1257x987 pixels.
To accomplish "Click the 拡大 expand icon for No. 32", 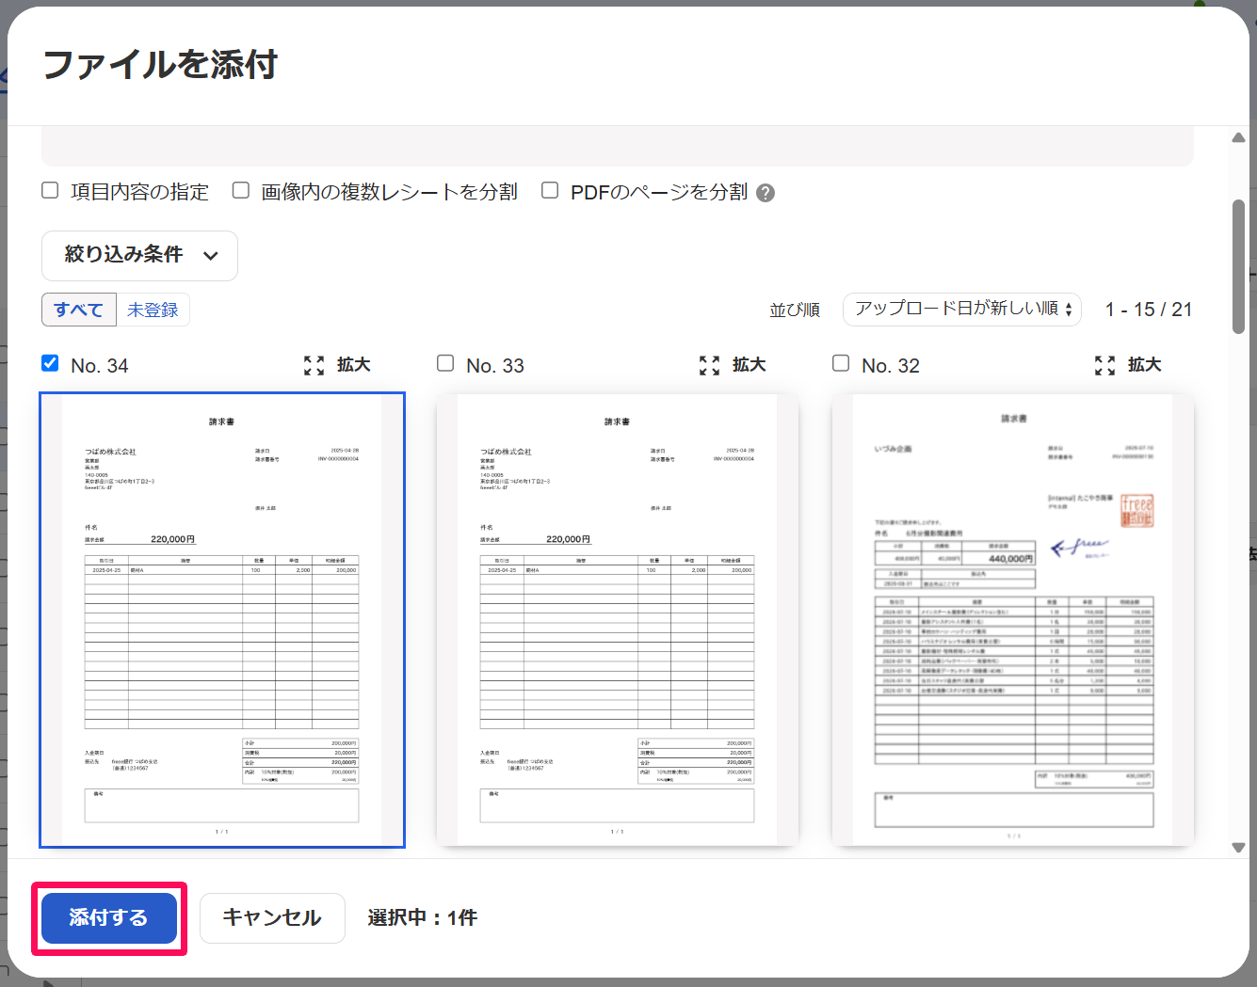I will tap(1105, 365).
